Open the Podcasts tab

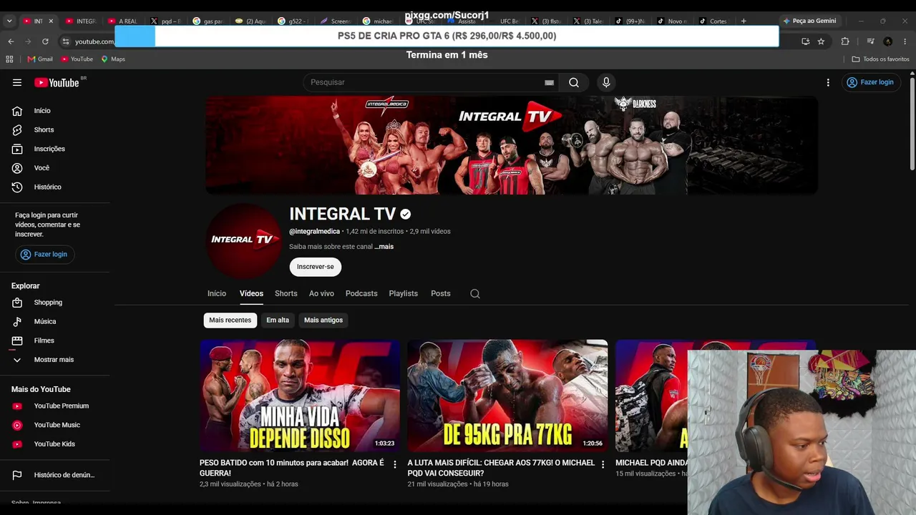tap(361, 293)
